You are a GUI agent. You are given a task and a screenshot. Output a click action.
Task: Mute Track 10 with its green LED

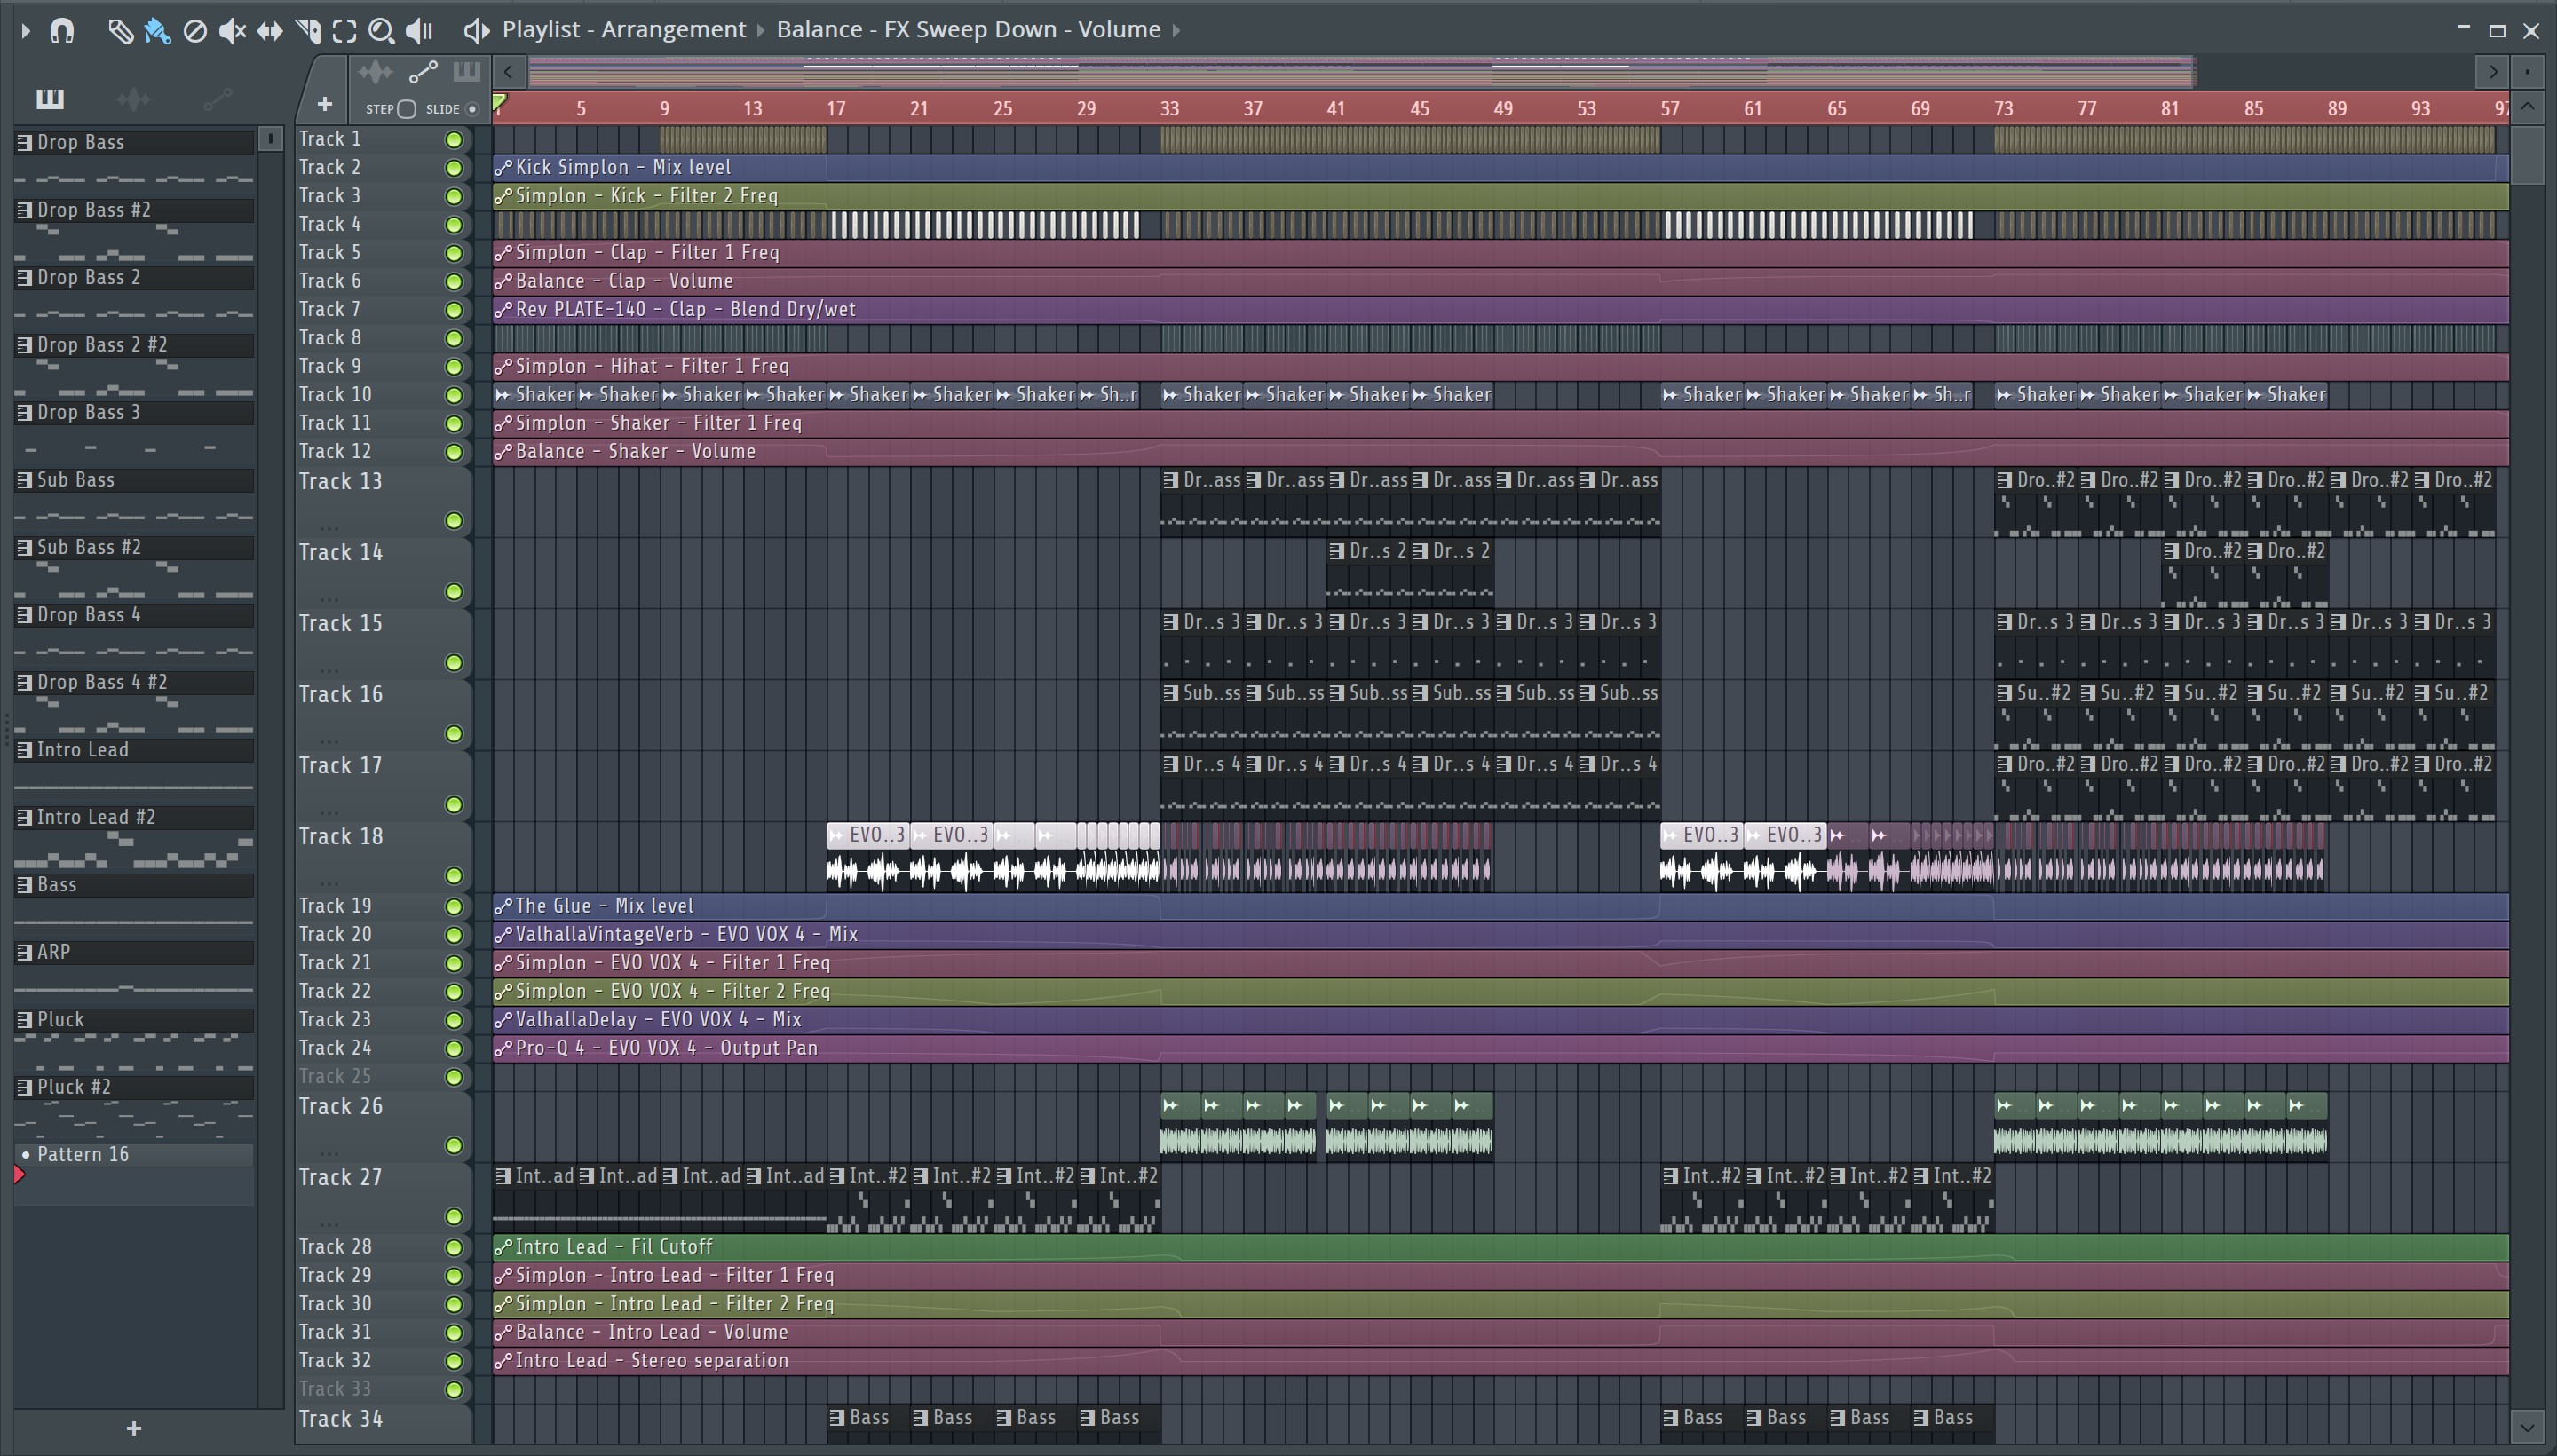[454, 396]
